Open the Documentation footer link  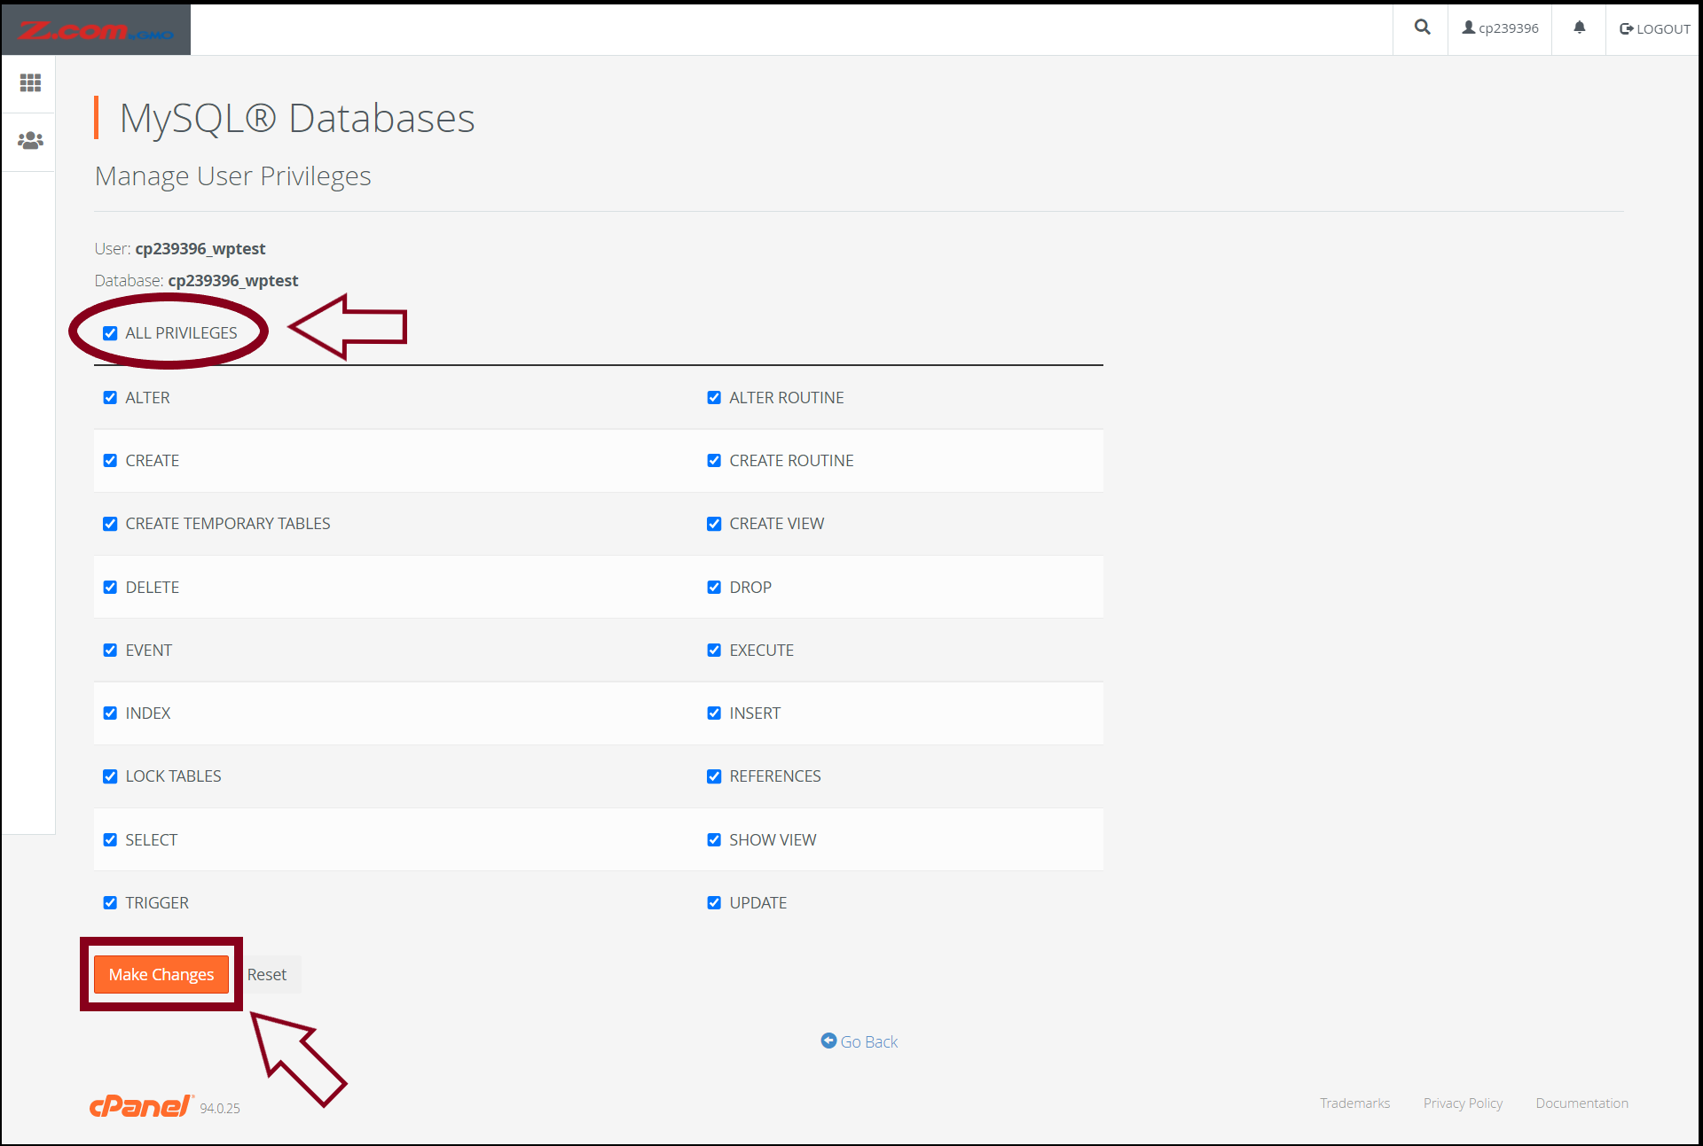click(1581, 1103)
